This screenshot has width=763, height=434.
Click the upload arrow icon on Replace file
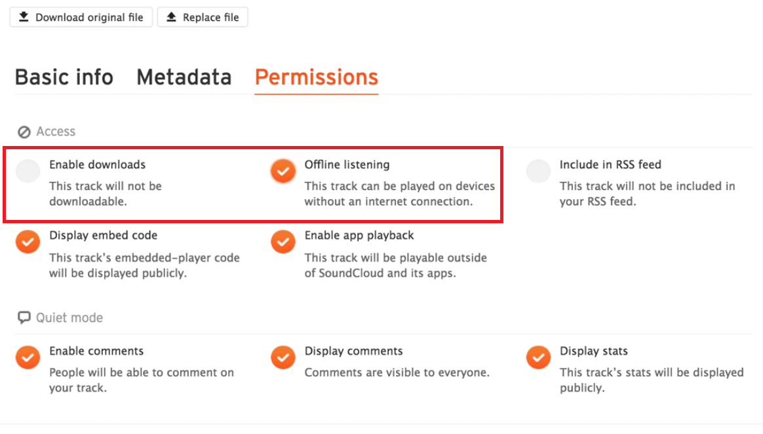tap(171, 17)
